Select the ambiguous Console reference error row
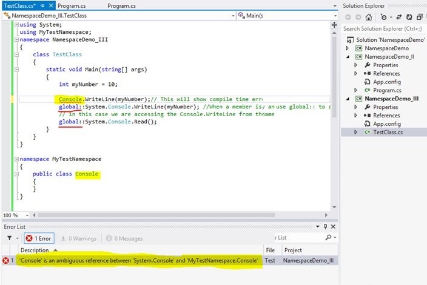The width and height of the screenshot is (427, 285). [140, 261]
